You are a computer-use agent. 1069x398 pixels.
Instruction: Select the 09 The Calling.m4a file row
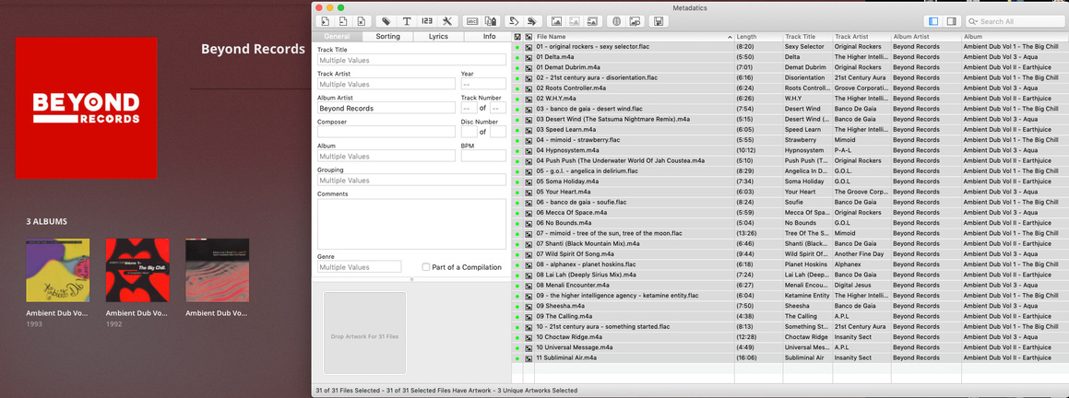pyautogui.click(x=790, y=316)
